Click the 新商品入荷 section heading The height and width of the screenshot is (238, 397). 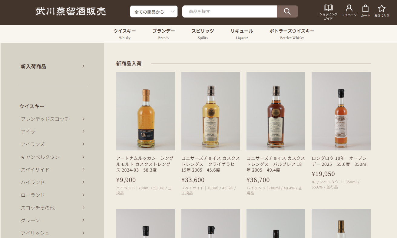129,63
